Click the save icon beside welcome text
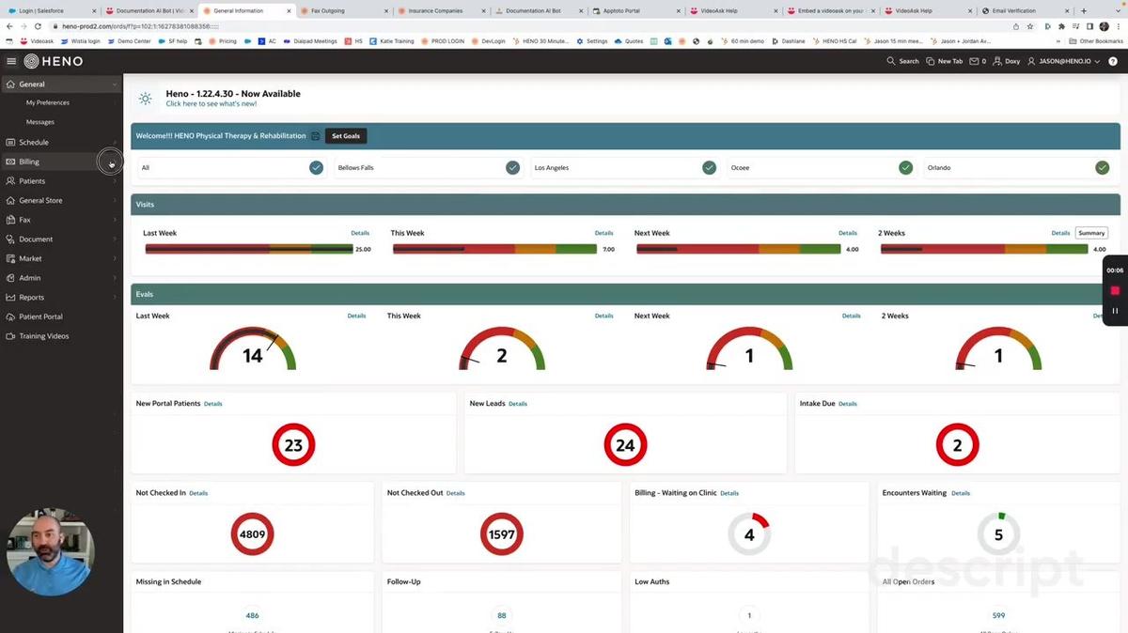The width and height of the screenshot is (1128, 633). [x=316, y=136]
